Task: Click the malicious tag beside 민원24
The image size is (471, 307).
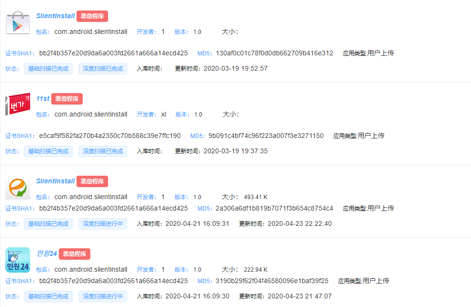Action: click(75, 254)
